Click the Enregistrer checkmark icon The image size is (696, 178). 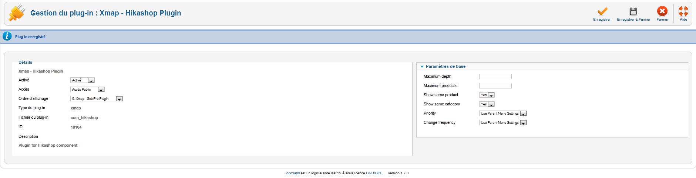[x=602, y=11]
